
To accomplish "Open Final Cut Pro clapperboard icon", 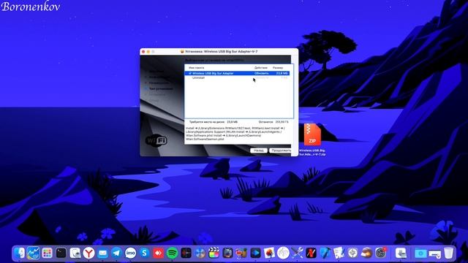I will tap(214, 253).
